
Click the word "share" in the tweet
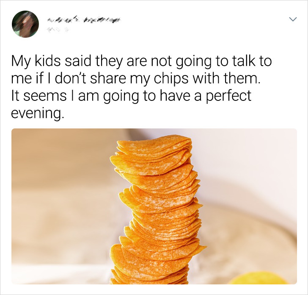(108, 78)
